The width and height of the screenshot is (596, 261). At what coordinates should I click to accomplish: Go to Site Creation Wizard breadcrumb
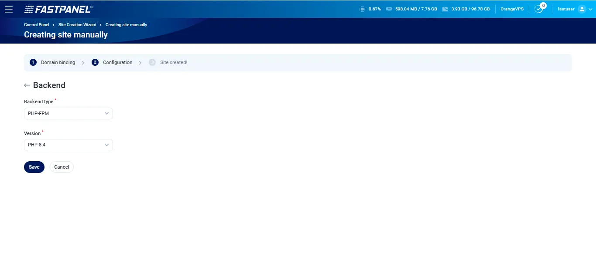coord(77,25)
